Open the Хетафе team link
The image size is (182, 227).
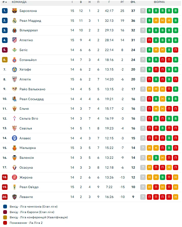(25, 70)
